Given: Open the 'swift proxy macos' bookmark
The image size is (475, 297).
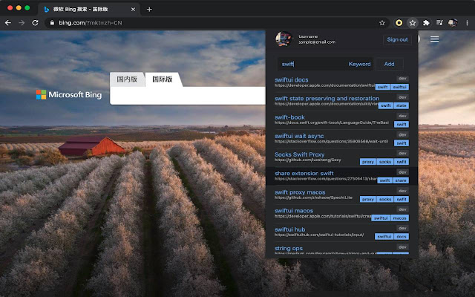Looking at the screenshot, I should tap(300, 192).
